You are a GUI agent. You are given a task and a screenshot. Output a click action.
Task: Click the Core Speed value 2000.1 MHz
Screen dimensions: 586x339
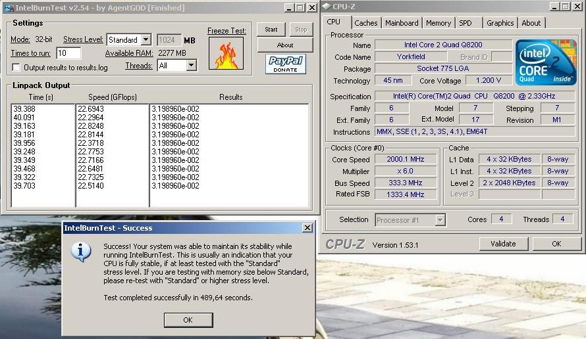pos(406,159)
